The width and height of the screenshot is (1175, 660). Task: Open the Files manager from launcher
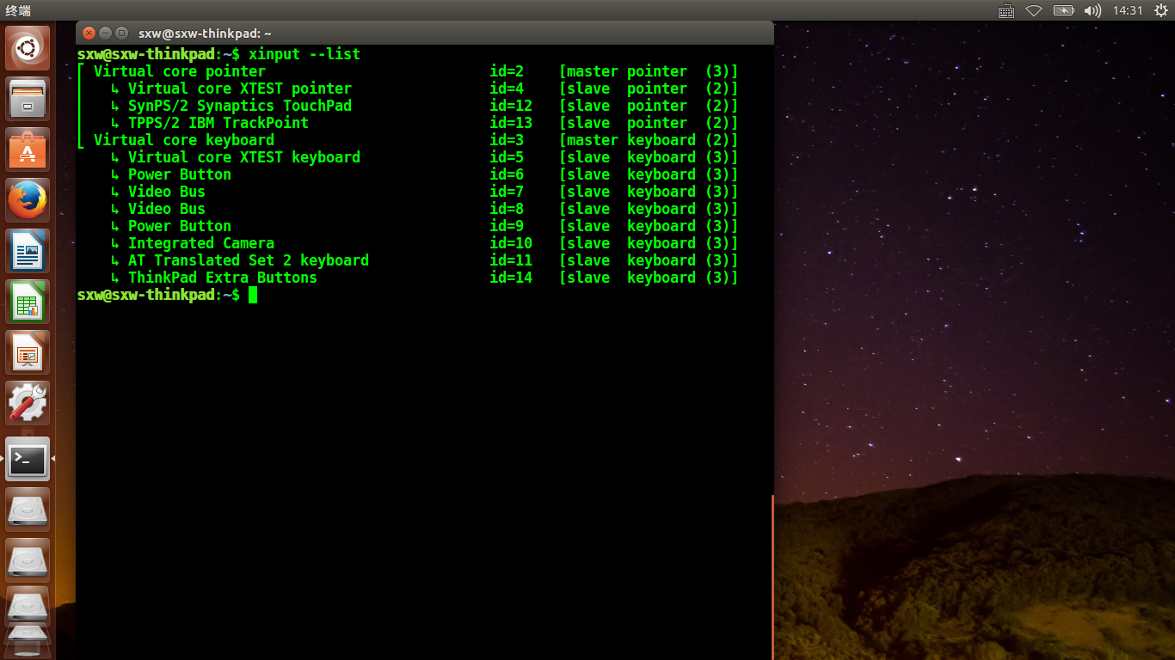pos(28,99)
